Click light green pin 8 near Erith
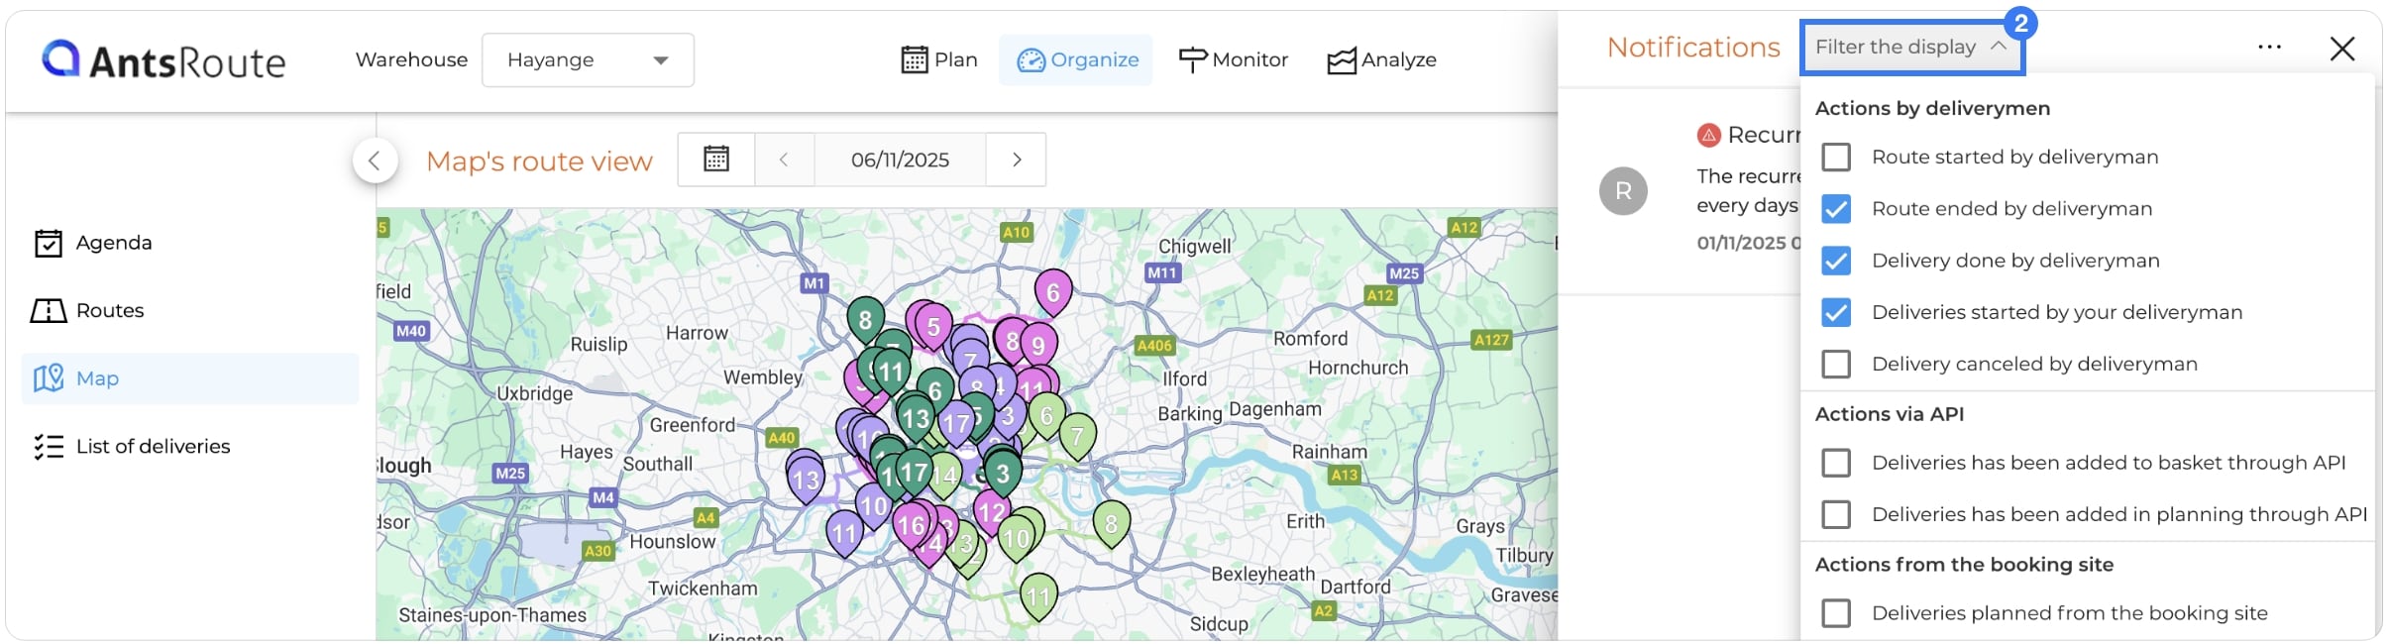This screenshot has width=2388, height=644. 1111,525
